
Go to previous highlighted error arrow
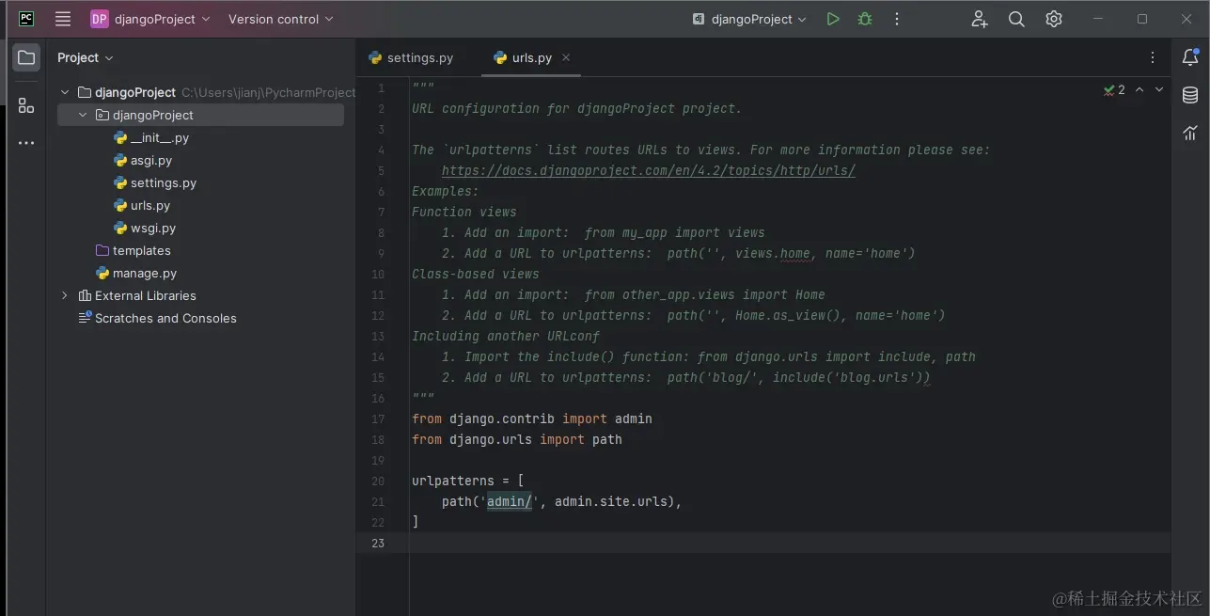pos(1139,89)
